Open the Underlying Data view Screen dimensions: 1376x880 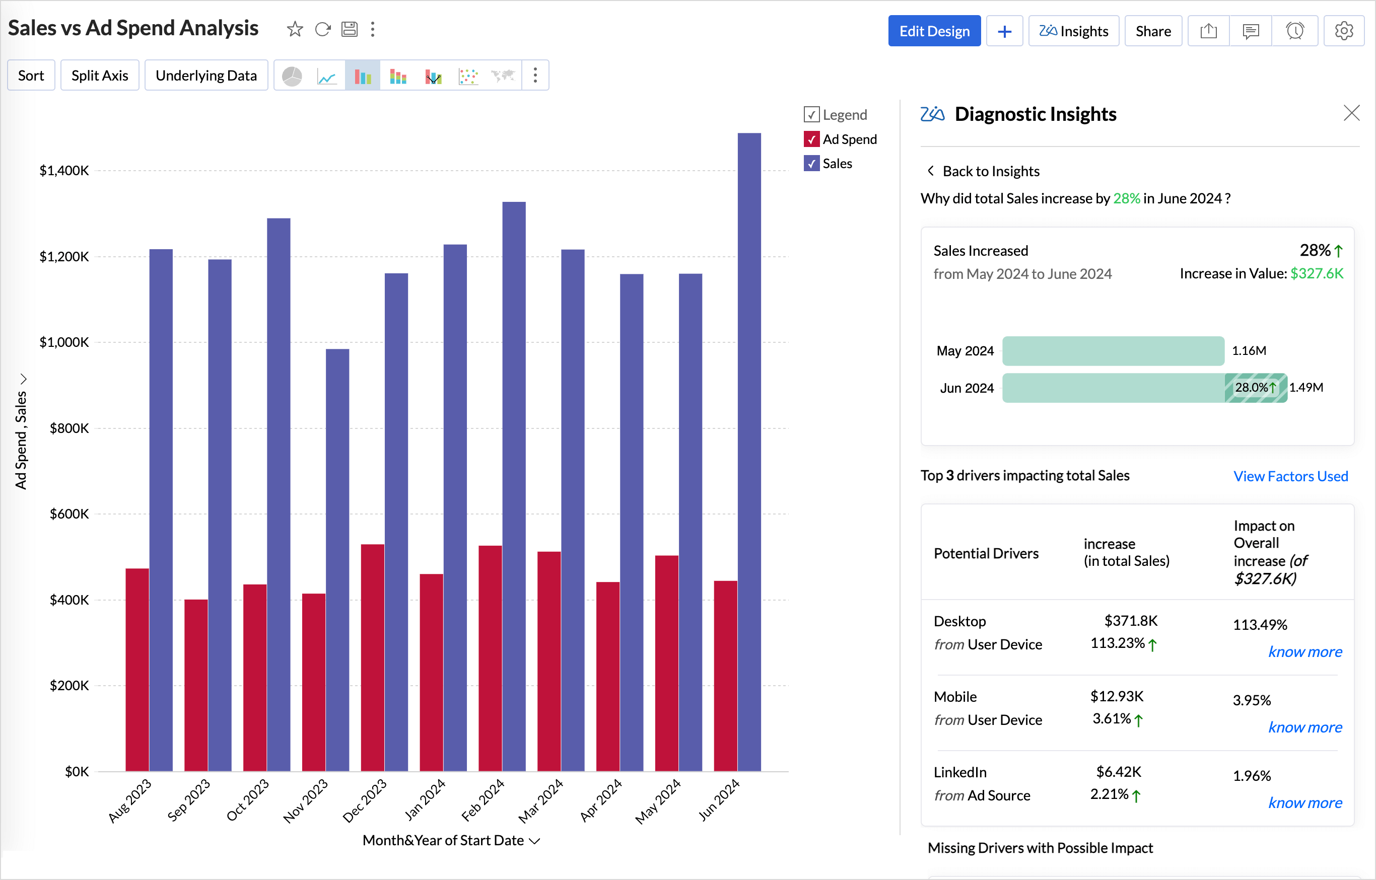coord(206,76)
